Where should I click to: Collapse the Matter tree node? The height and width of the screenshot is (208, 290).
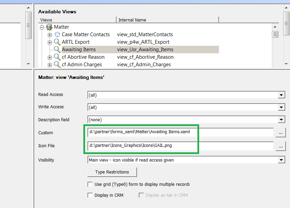click(42, 28)
